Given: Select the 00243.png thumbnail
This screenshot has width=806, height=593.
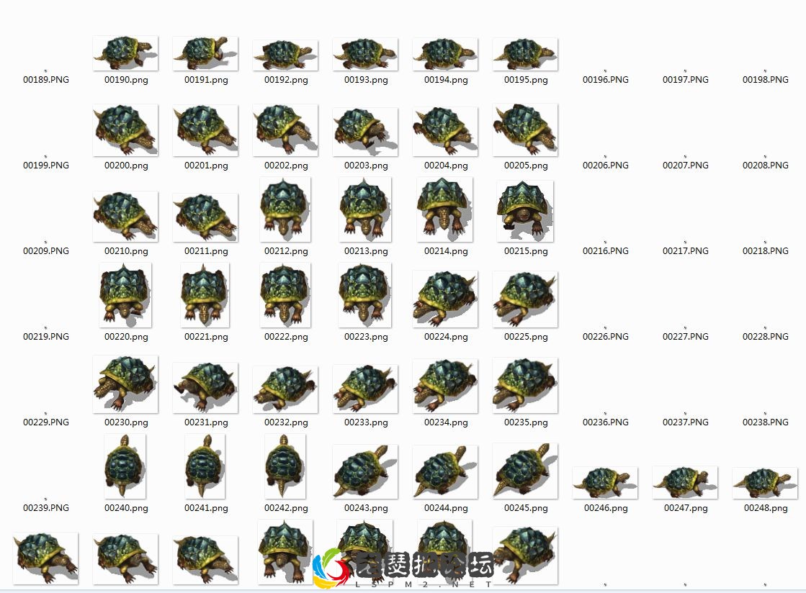Looking at the screenshot, I should [x=365, y=472].
